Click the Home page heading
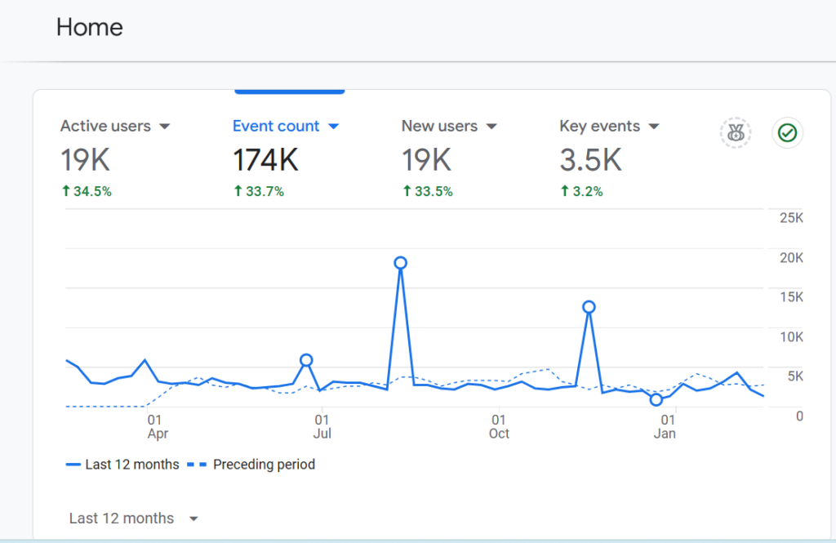This screenshot has width=836, height=543. point(90,27)
